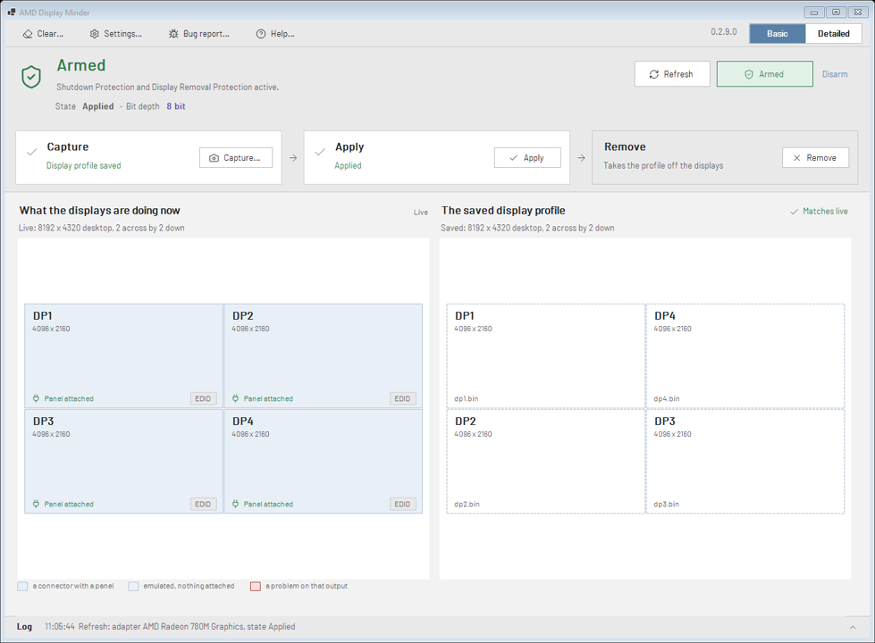Image resolution: width=875 pixels, height=643 pixels.
Task: Click the 'emulated, nothing attached' legend swatch
Action: (x=133, y=586)
